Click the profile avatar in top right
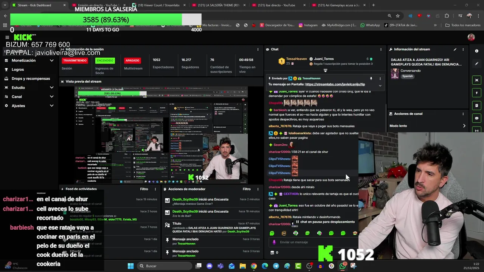 (x=471, y=37)
